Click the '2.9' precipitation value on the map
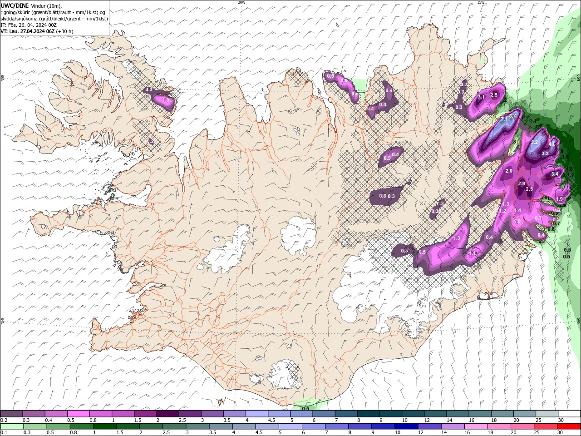 (x=522, y=183)
